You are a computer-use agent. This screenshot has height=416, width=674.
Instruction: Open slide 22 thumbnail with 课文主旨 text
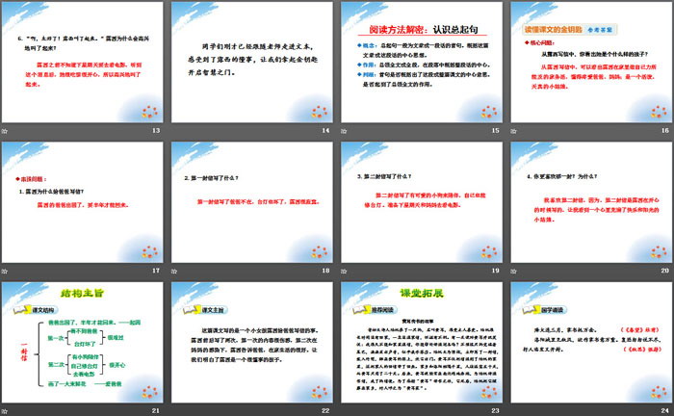pos(251,341)
